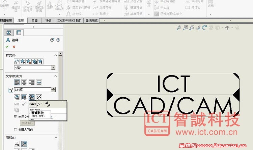Enable the 全部大写 checkbox
The image size is (253, 150).
(15, 129)
